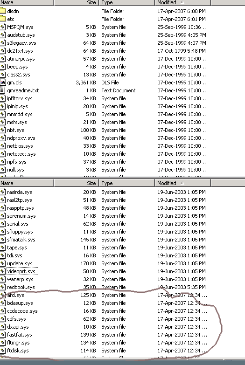The height and width of the screenshot is (365, 245).
Task: Sort top pane by Size column
Action: click(77, 2)
